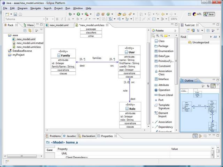This screenshot has width=223, height=167.
Task: Click the Zoom In tool in the Palette
Action: tap(157, 36)
